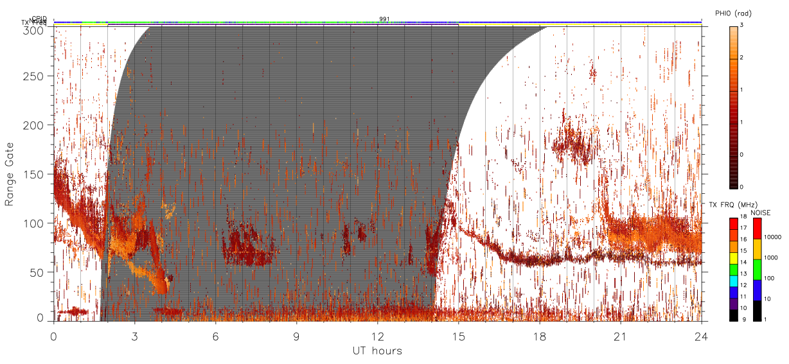The width and height of the screenshot is (789, 364).
Task: Click the '200' tick on Range Gate axis
Action: (x=33, y=125)
